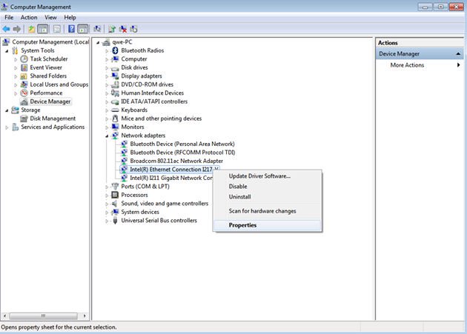467x334 pixels.
Task: Click the Back arrow toolbar icon
Action: point(7,29)
